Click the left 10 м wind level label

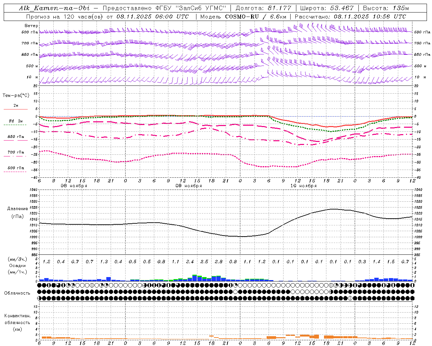click(32, 77)
